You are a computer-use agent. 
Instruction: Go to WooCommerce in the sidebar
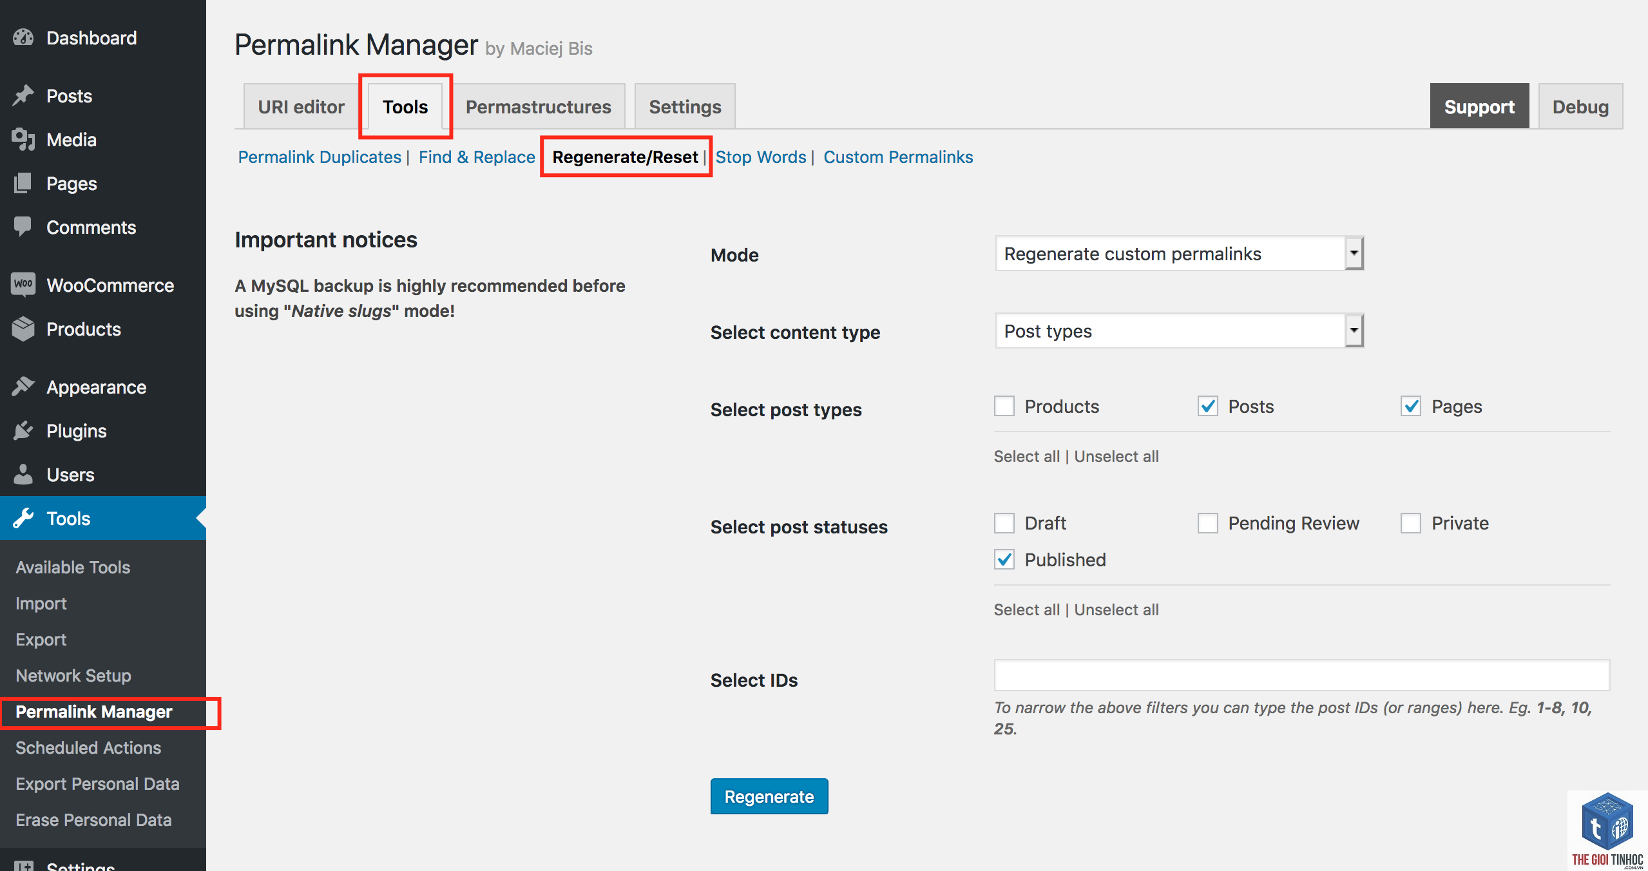click(110, 285)
